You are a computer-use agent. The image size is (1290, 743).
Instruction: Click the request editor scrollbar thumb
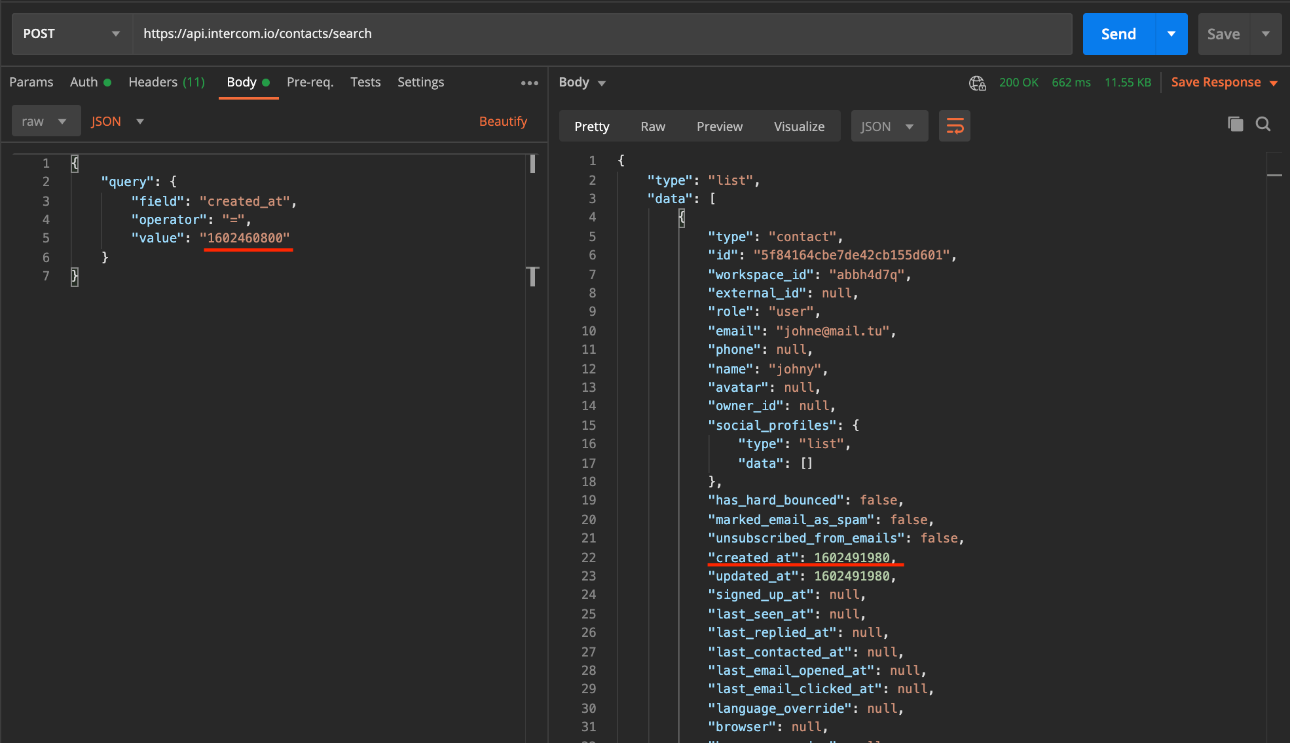(x=532, y=164)
